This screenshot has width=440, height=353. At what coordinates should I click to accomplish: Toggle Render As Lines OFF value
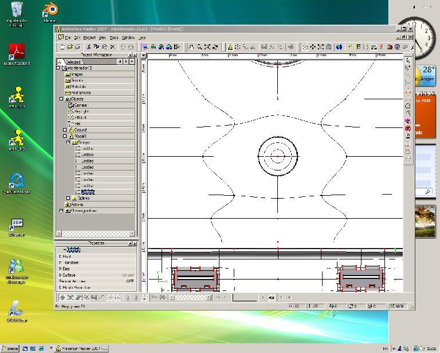click(x=129, y=281)
